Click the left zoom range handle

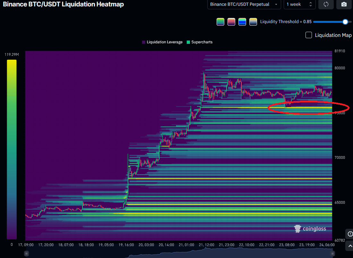[26, 254]
